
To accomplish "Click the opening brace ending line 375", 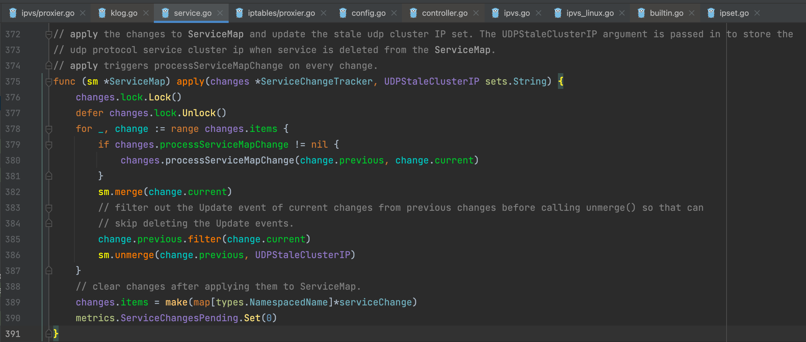I will pyautogui.click(x=560, y=82).
